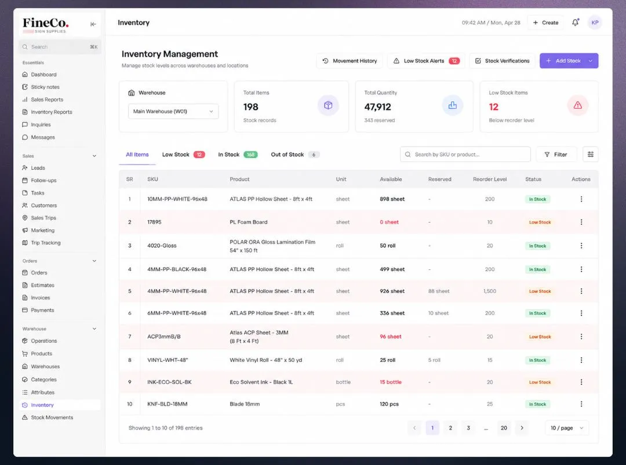
Task: Click the Total Quantity download icon
Action: (x=452, y=105)
